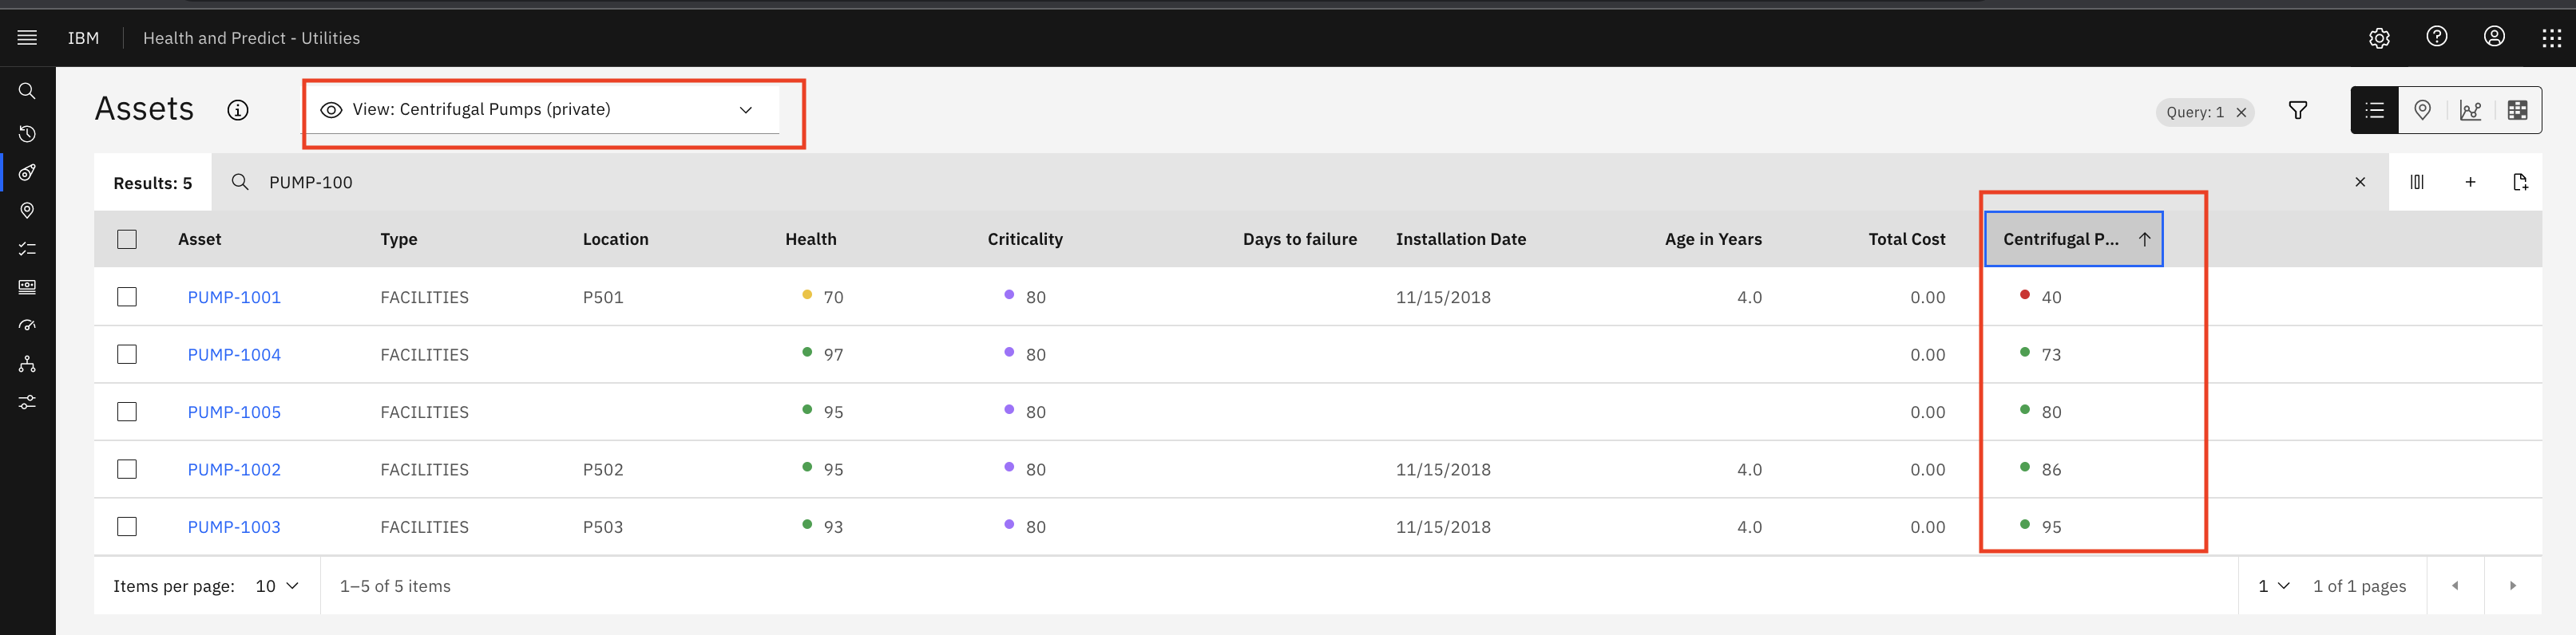Switch to map view icon

[x=2422, y=111]
